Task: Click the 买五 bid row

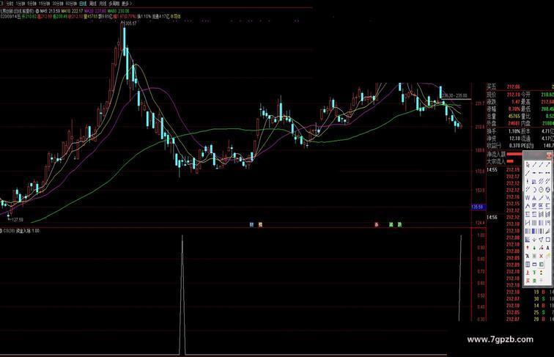Action: 520,87
